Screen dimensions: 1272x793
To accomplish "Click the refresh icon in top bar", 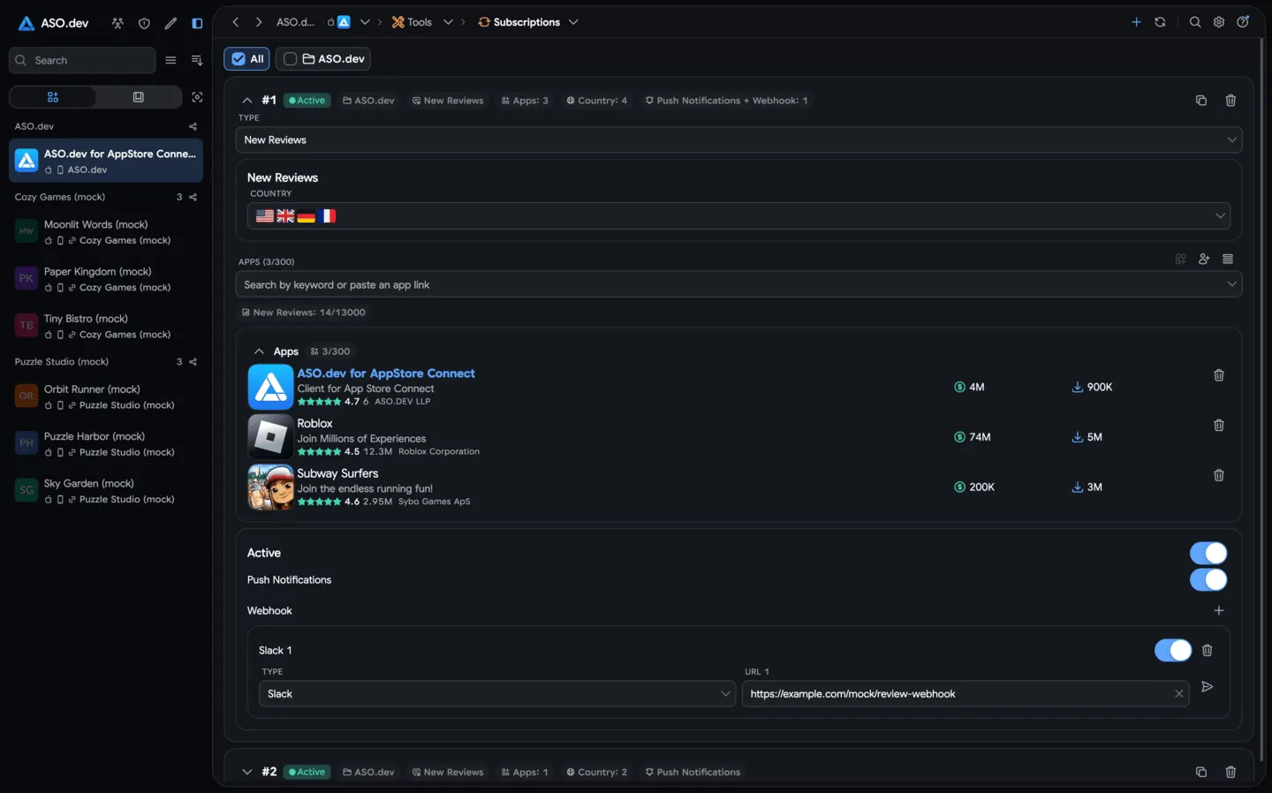I will click(x=1160, y=22).
